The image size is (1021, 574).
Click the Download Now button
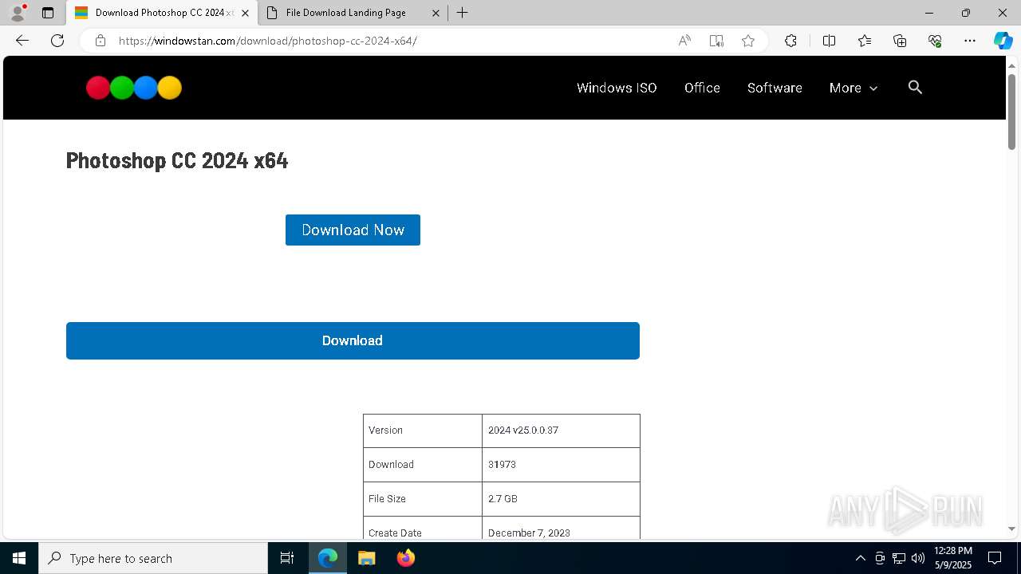click(353, 230)
